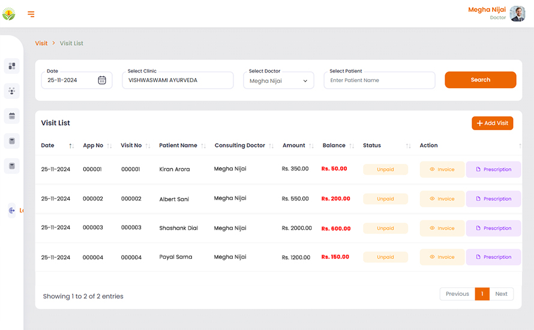Click Megha Nijai's profile avatar
The image size is (534, 330).
point(517,14)
